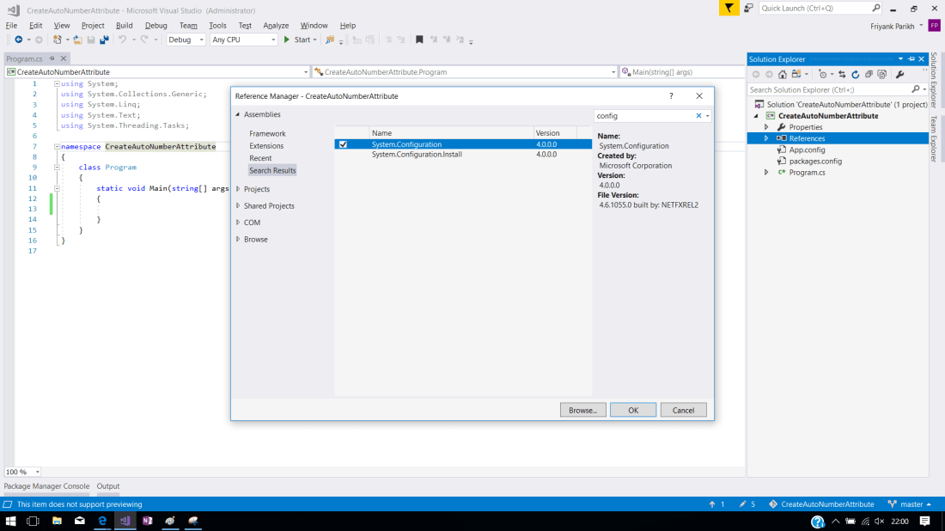
Task: Open the Analyze menu
Action: point(276,26)
